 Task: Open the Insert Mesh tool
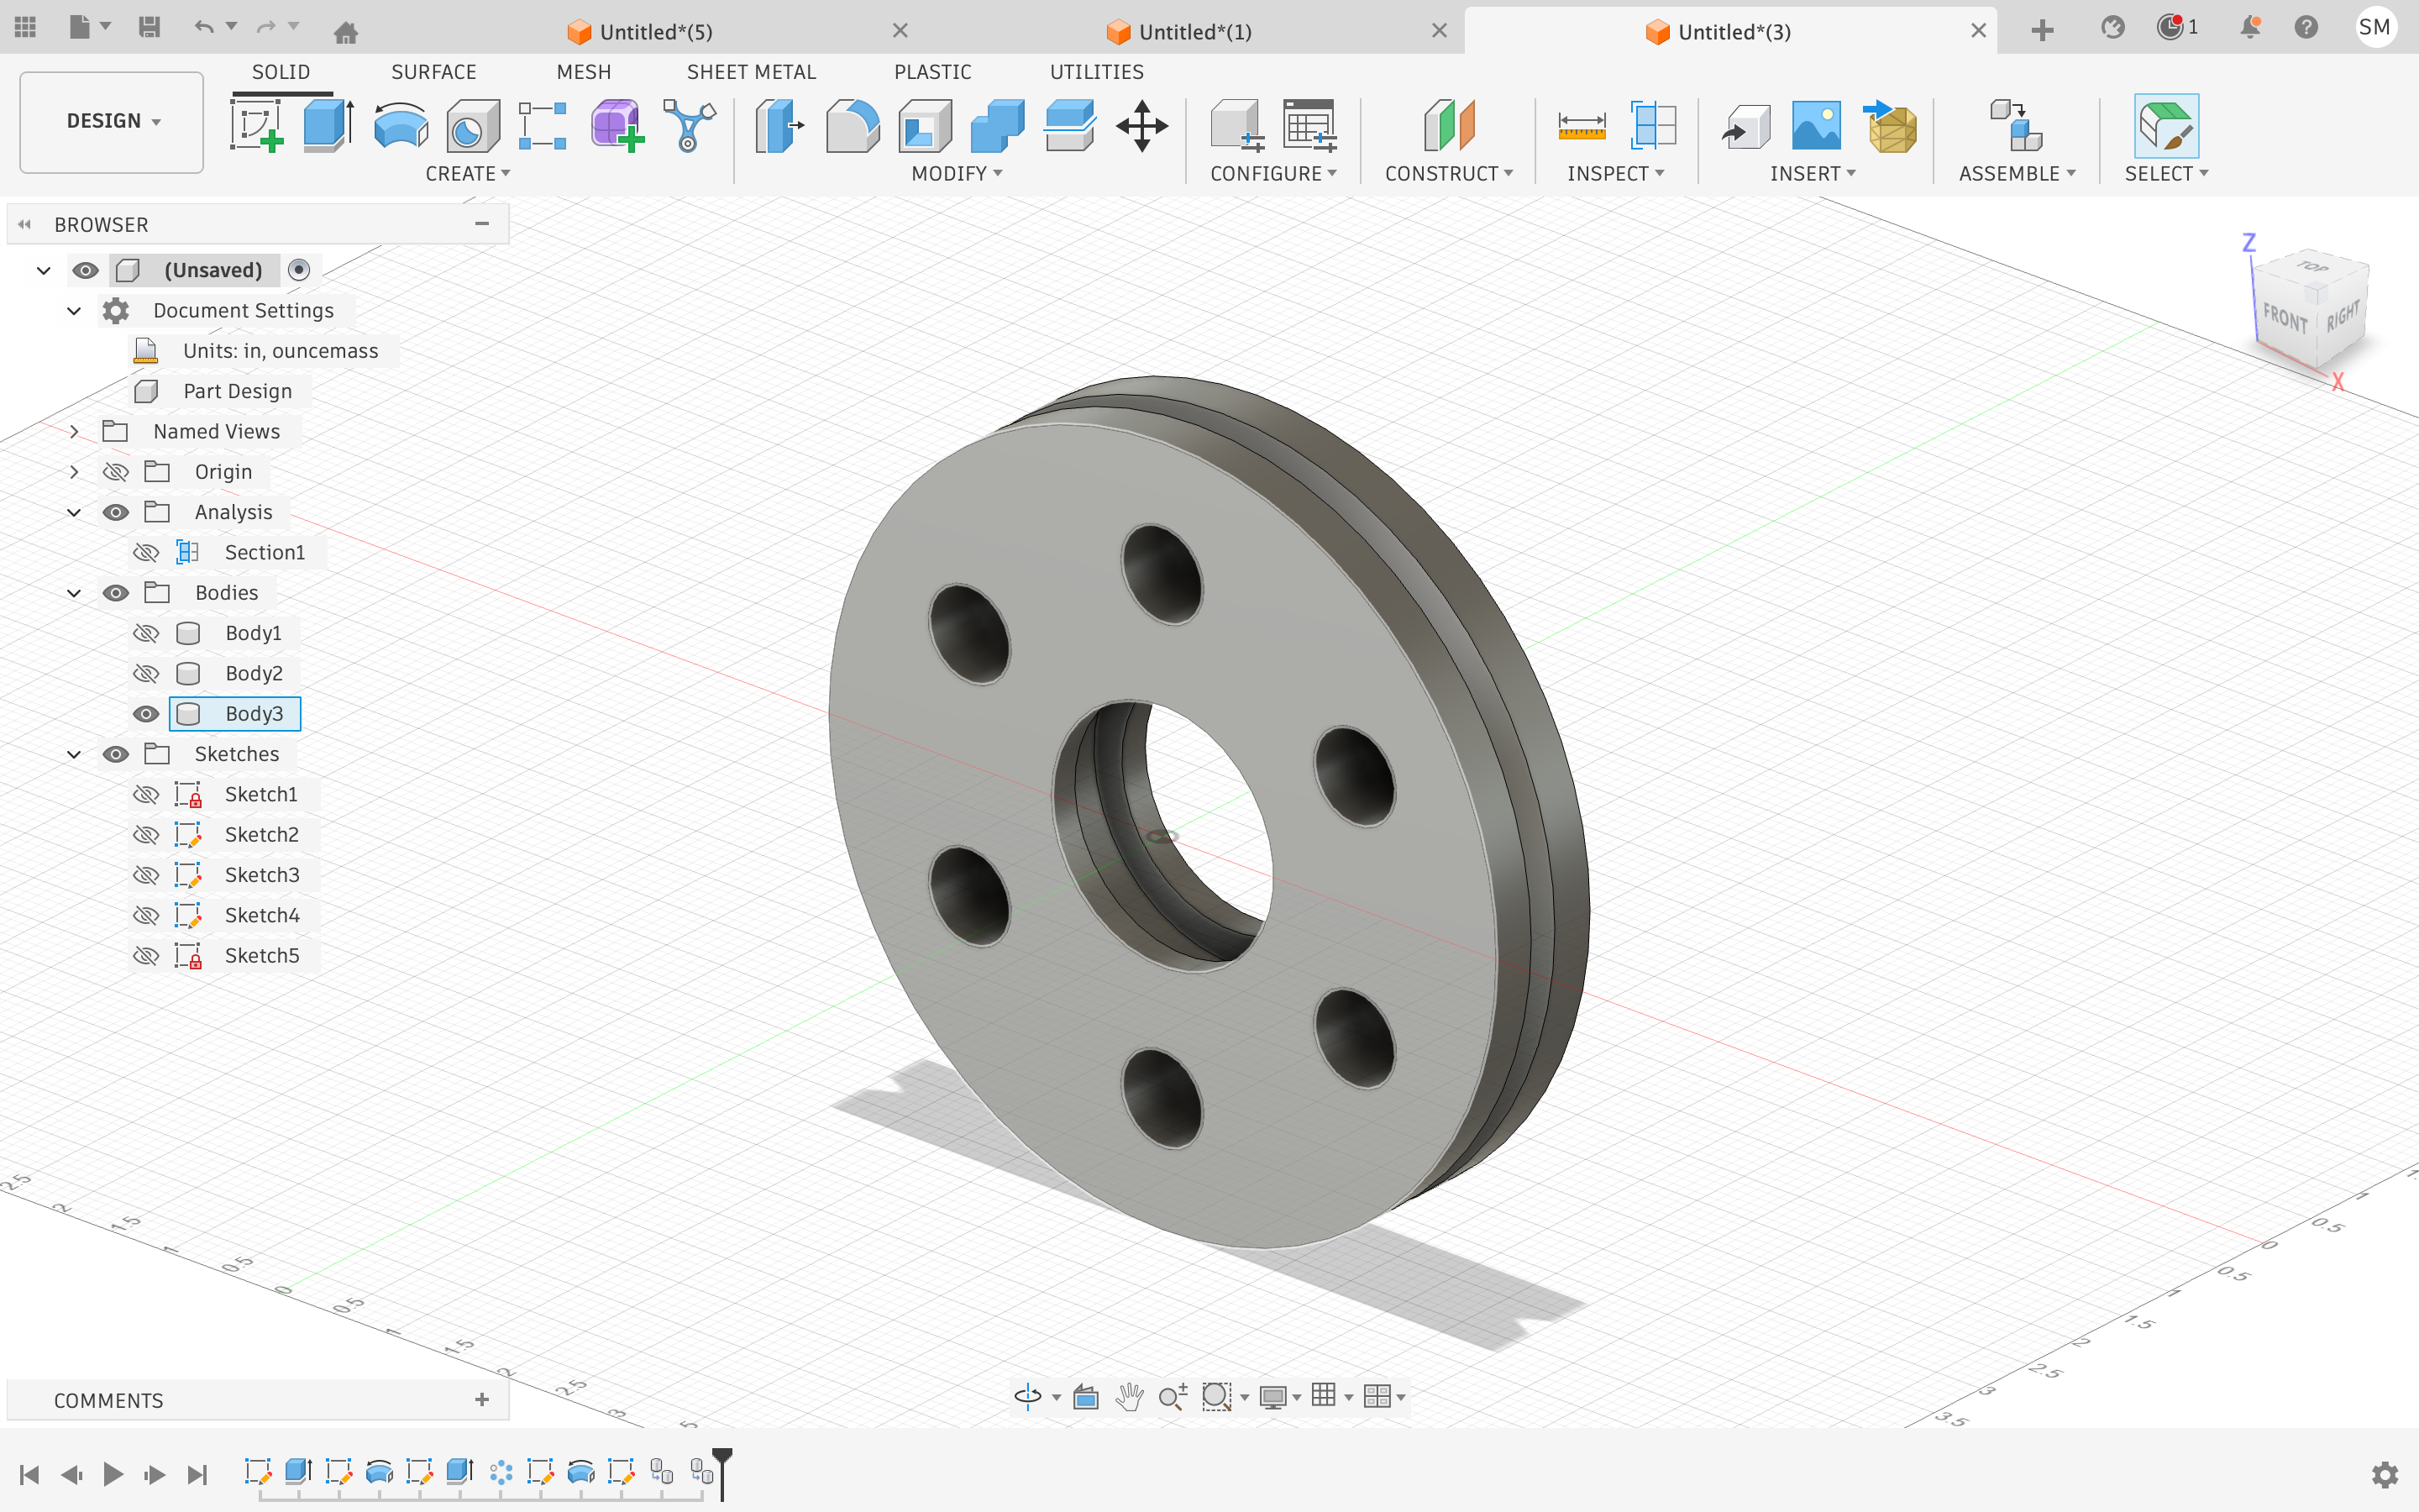point(1892,126)
